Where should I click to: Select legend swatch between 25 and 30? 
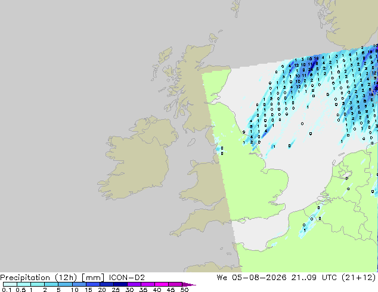tap(120, 284)
